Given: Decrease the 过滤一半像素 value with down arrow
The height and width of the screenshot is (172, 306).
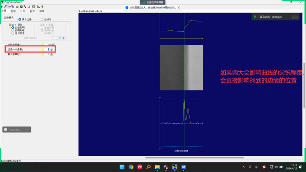Looking at the screenshot, I should tap(51, 50).
